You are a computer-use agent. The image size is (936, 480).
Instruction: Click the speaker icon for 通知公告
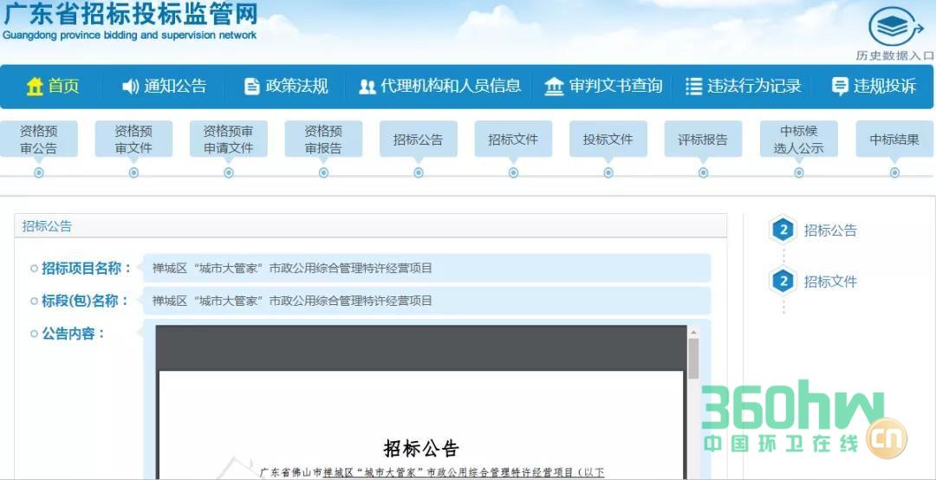point(130,87)
